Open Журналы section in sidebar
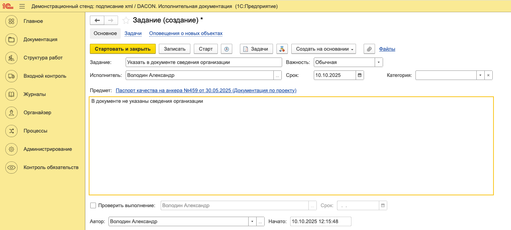 (x=35, y=94)
